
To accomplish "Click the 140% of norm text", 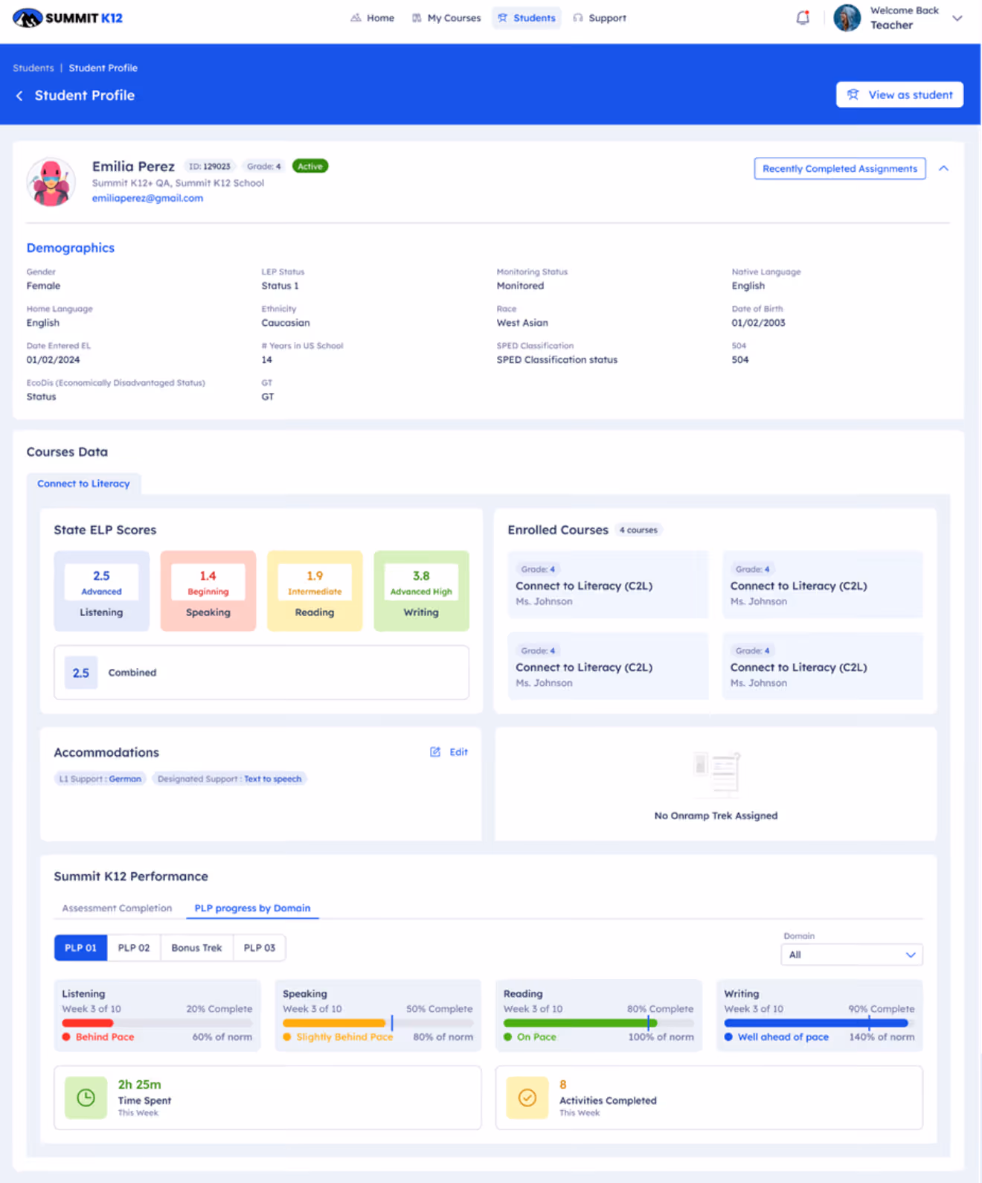I will 882,1037.
